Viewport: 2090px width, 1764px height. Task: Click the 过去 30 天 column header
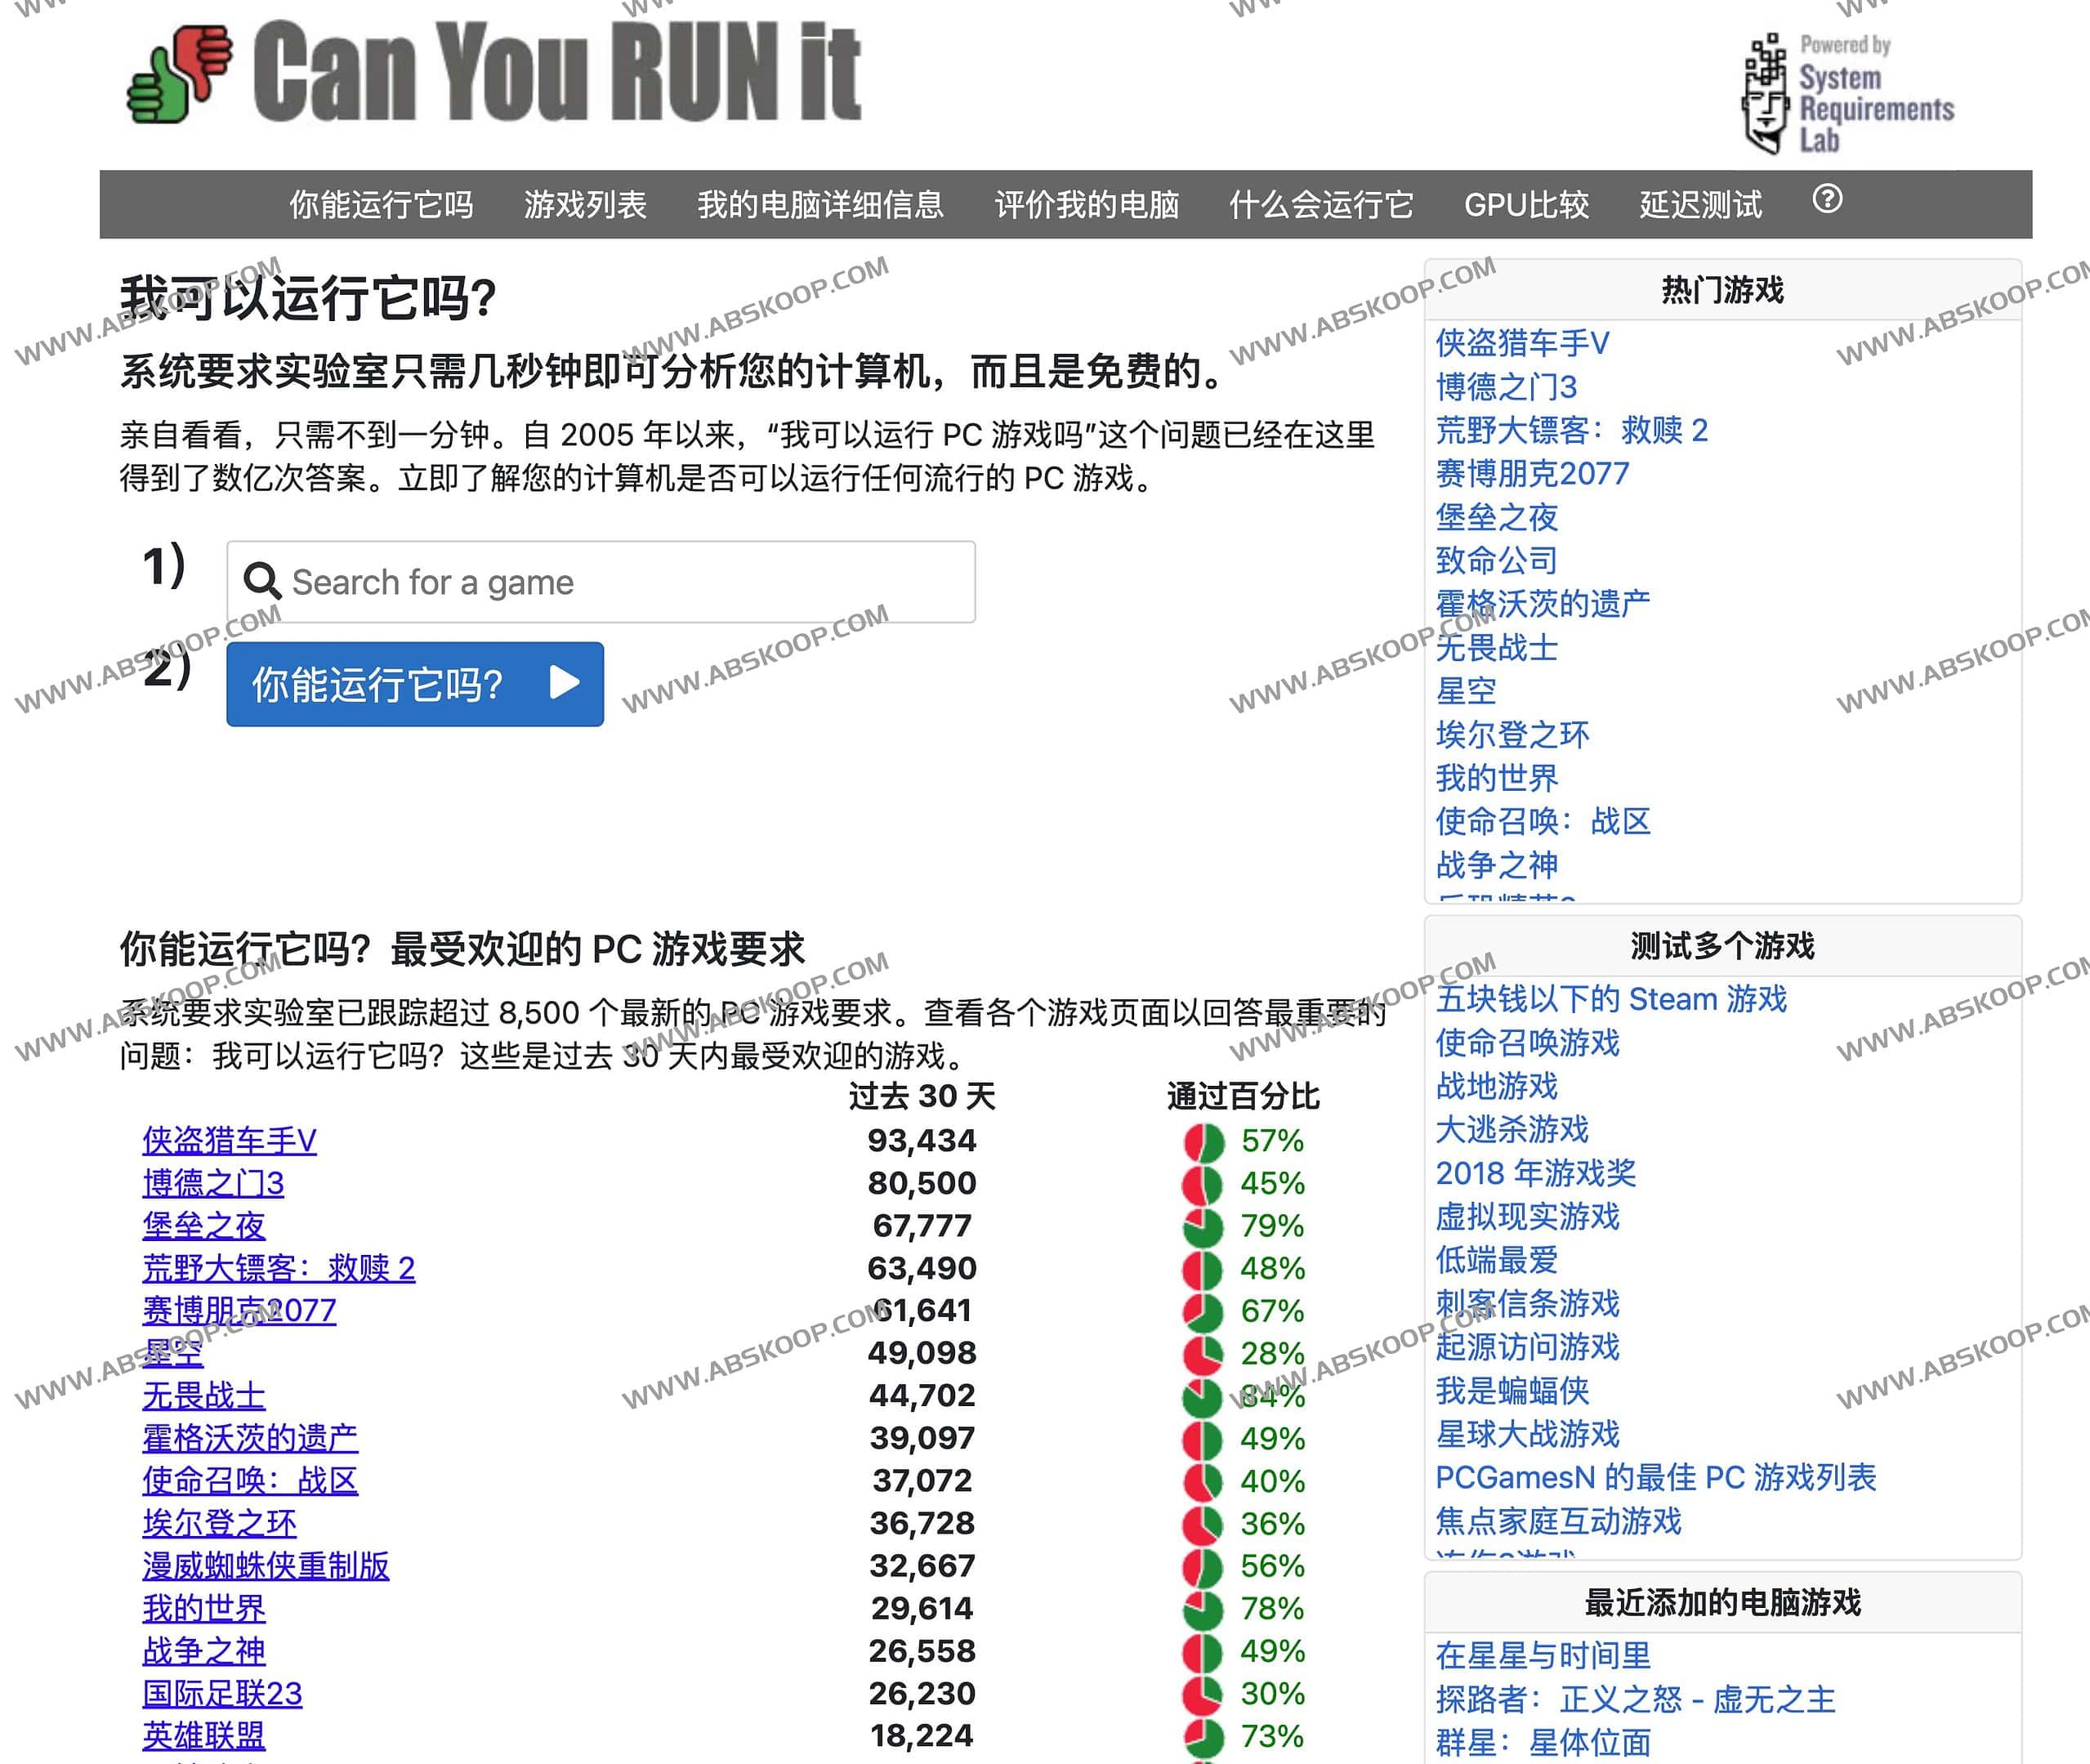point(921,1096)
